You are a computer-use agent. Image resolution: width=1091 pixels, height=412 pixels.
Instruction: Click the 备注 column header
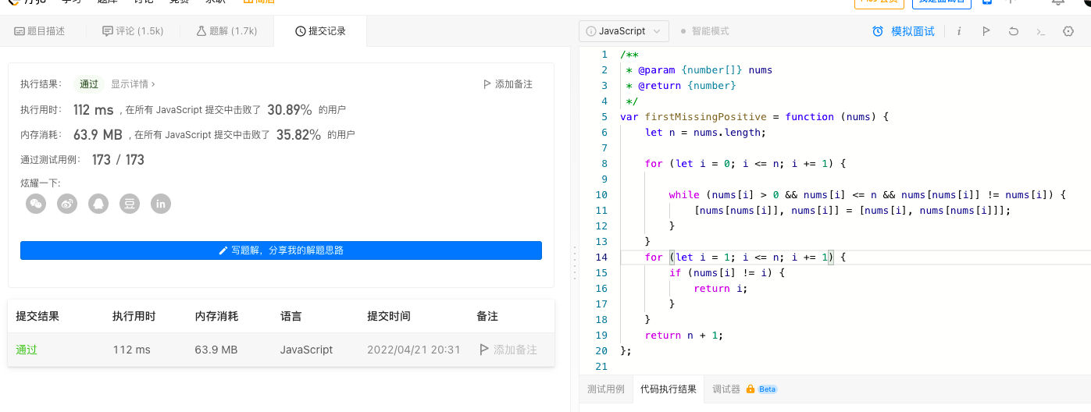487,316
